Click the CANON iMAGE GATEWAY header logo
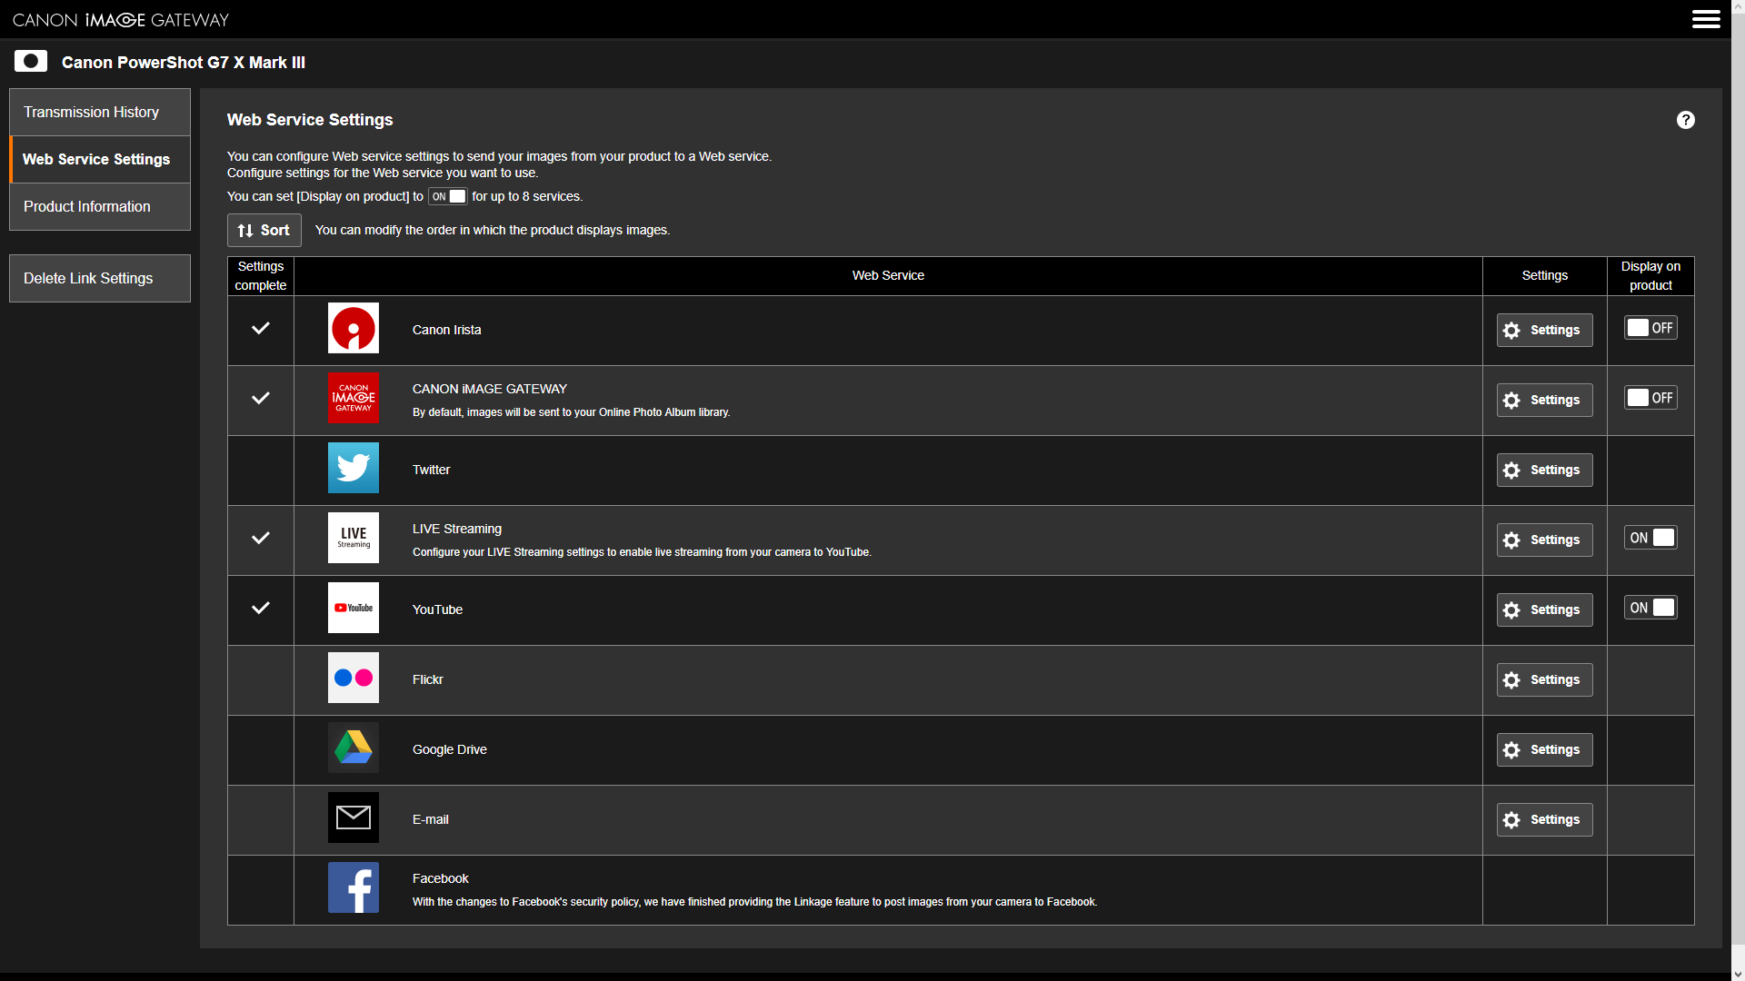Screen dimensions: 1745x981 (121, 19)
